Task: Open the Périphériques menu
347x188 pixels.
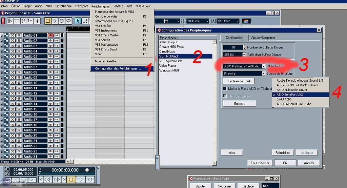Action: tap(100, 6)
